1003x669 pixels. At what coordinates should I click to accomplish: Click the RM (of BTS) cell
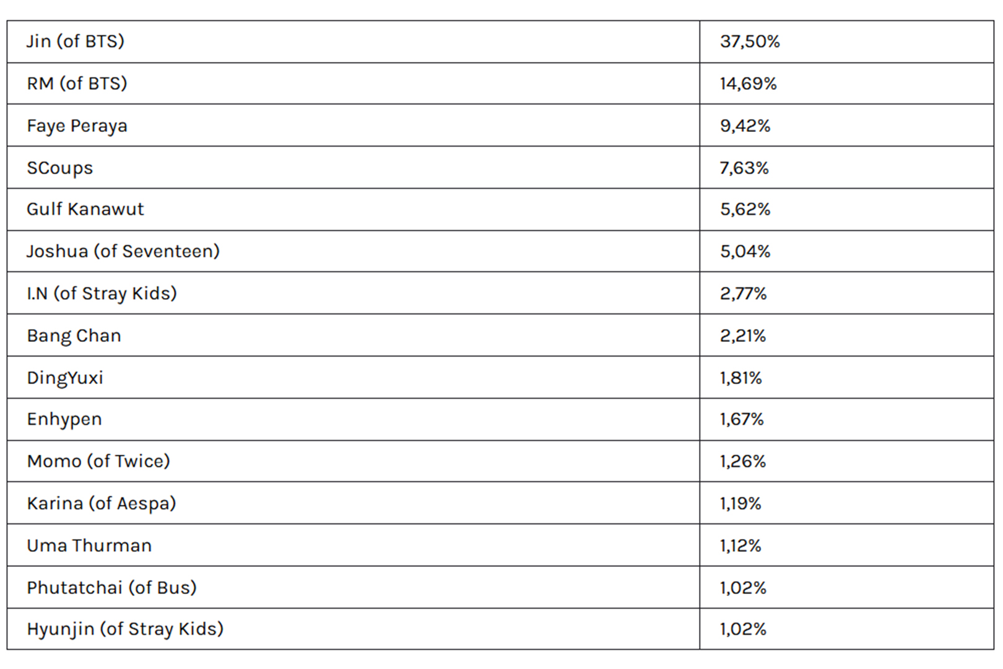click(x=77, y=84)
